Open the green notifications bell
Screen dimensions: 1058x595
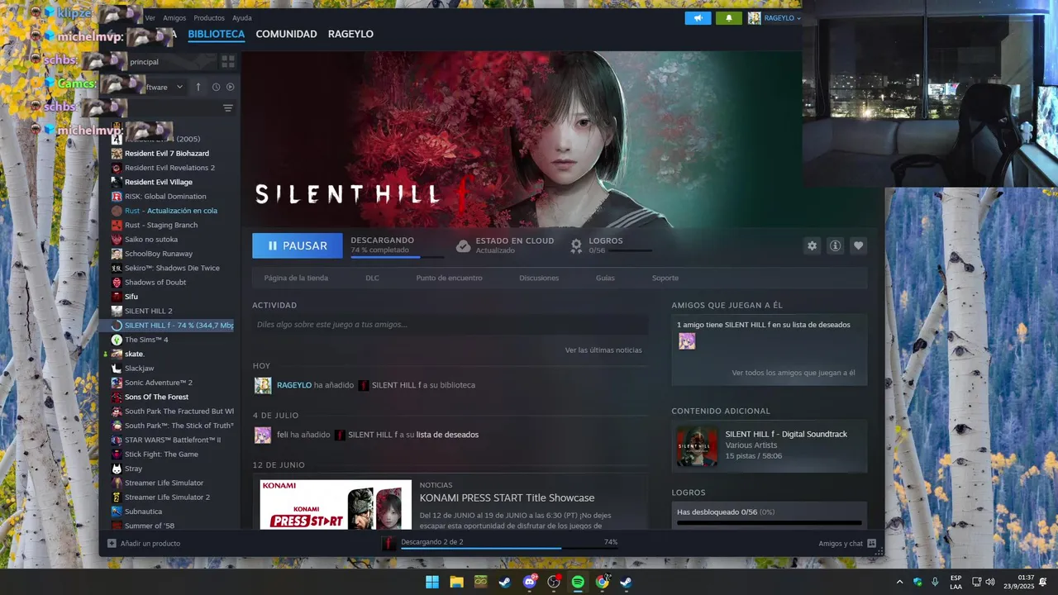(729, 18)
